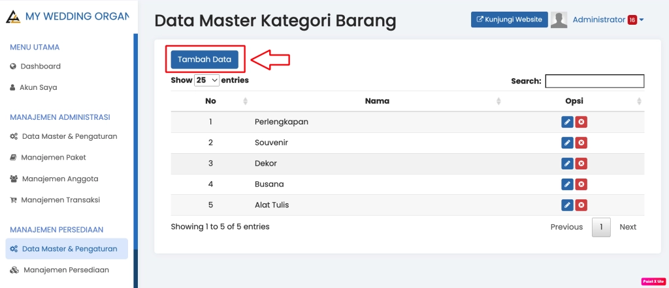669x288 pixels.
Task: Open Manajemen Transaksi menu item
Action: coord(60,199)
